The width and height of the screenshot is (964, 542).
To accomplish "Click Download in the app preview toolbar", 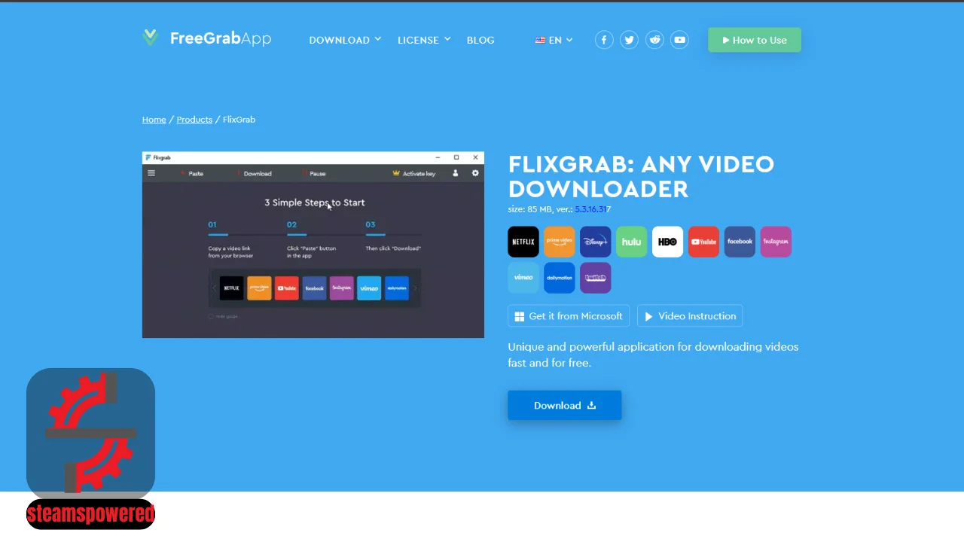I will point(254,173).
